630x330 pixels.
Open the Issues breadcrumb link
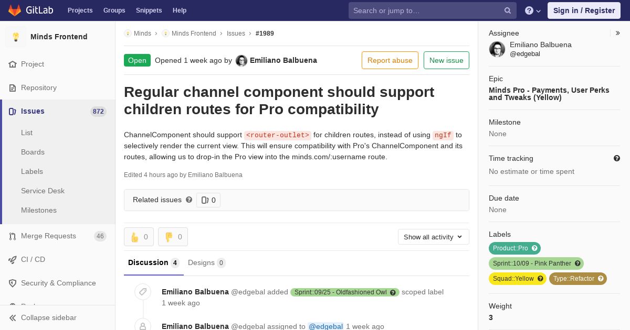point(236,34)
